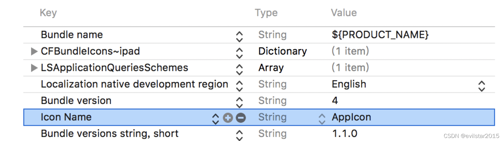The image size is (504, 141).
Task: Expand the LSApplicationQueriesSchemes disclosure triangle
Action: coord(34,68)
